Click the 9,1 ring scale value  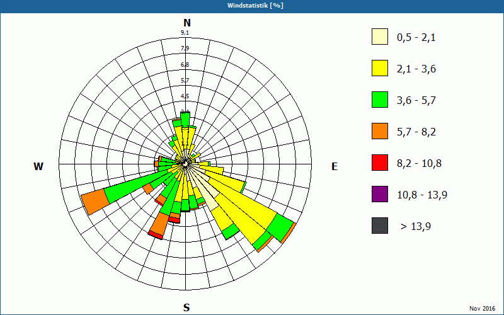click(x=185, y=33)
